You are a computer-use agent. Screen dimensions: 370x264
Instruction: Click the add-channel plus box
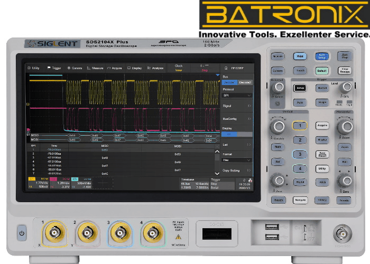(103, 183)
